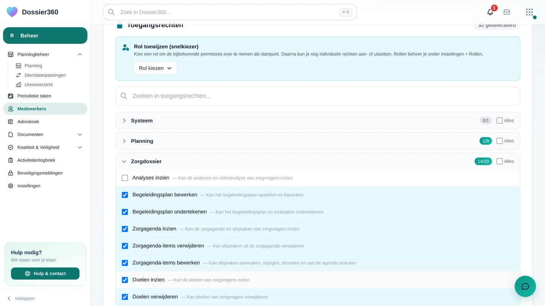Uncheck Begeleidingsplan ondertekenen permission
Viewport: 545px width, 306px height.
click(125, 212)
